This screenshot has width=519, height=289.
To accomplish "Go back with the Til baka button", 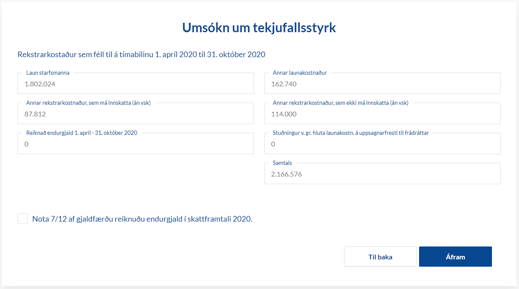I will [x=380, y=257].
